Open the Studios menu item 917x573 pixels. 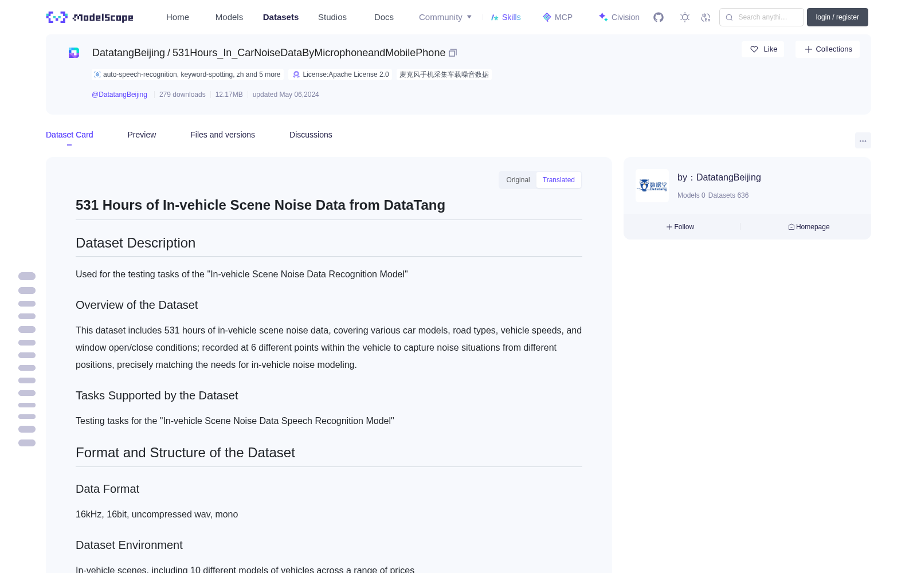(x=332, y=17)
